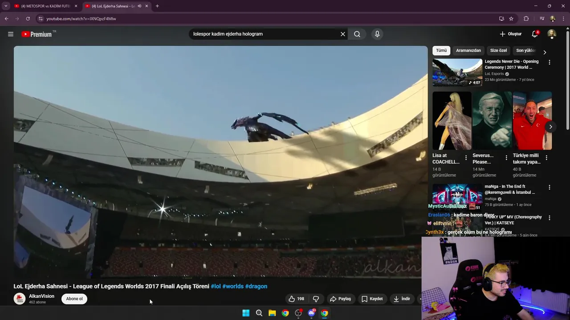Click the Paylaş share button

click(340, 299)
